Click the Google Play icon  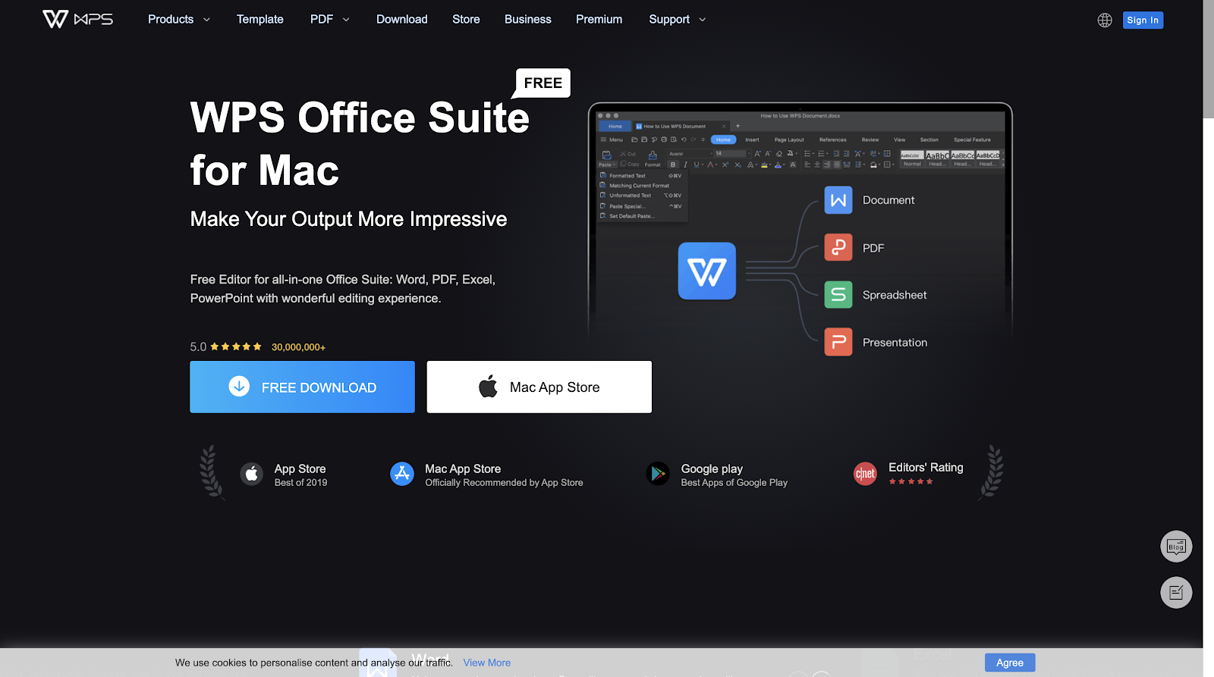[x=658, y=474]
